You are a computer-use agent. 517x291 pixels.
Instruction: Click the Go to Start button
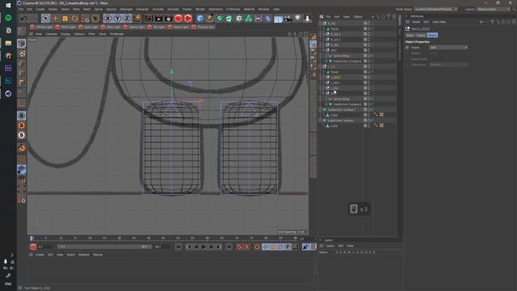(179, 247)
